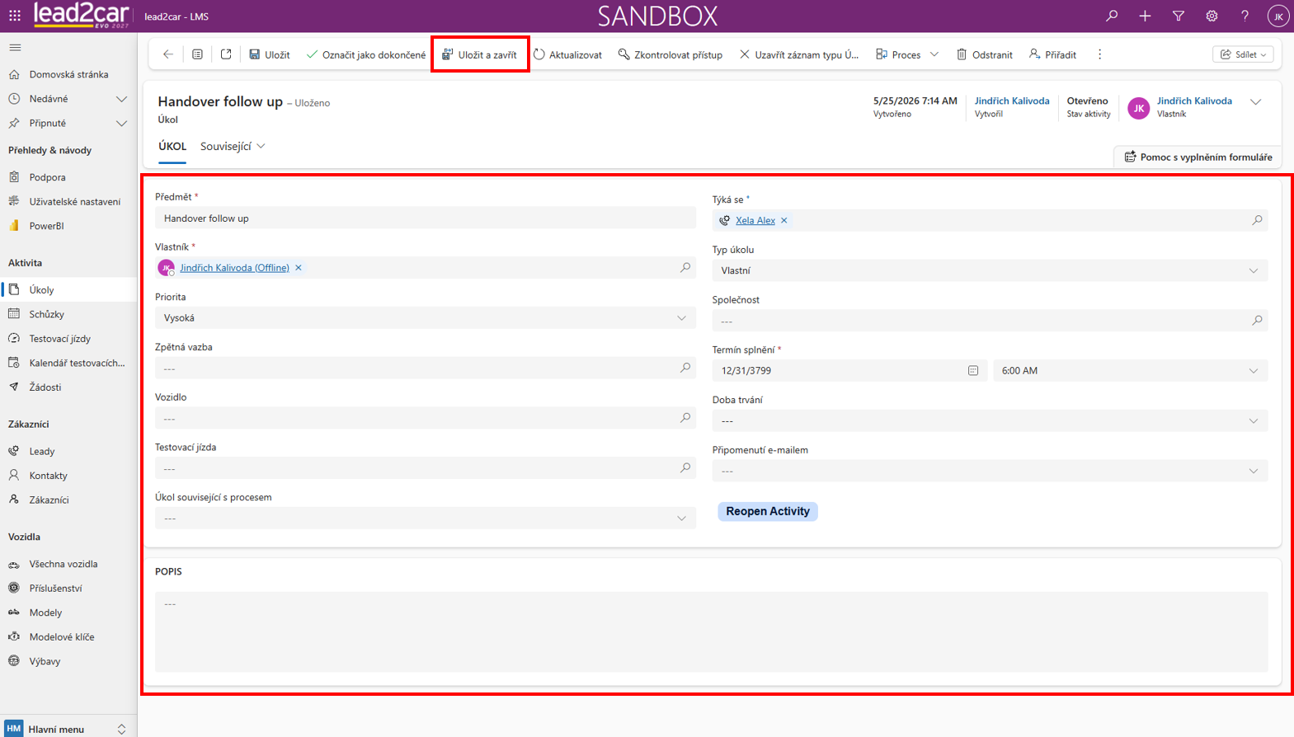Image resolution: width=1294 pixels, height=737 pixels.
Task: Click the Odstranit button
Action: tap(984, 54)
